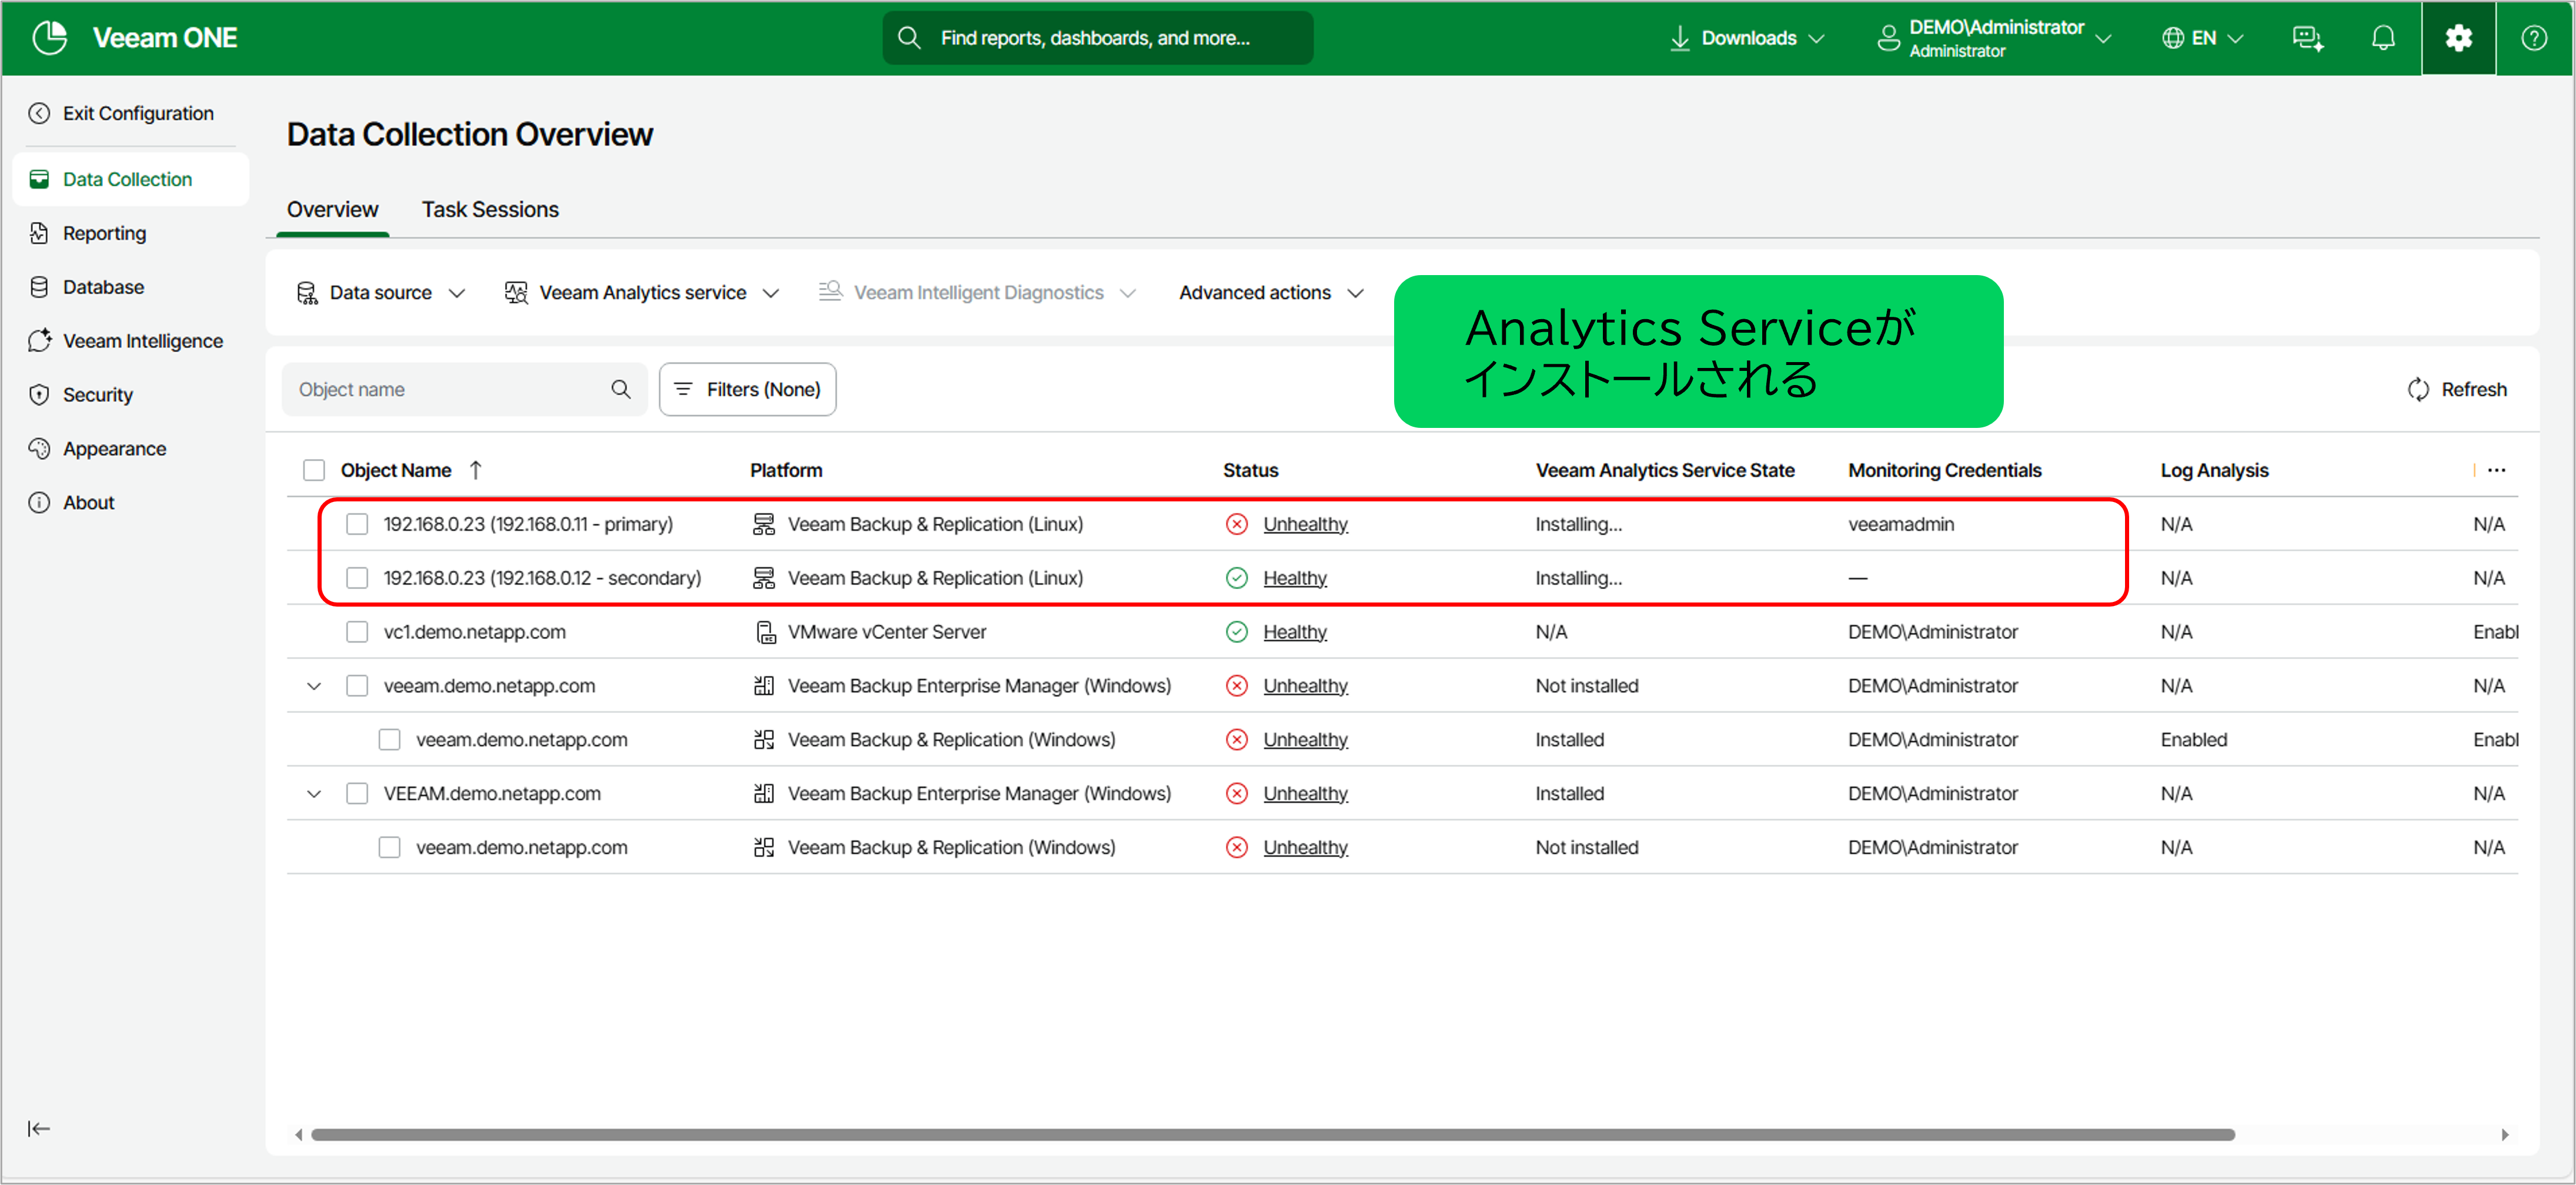Click the table column options ellipsis icon
The width and height of the screenshot is (2576, 1185).
point(2496,470)
